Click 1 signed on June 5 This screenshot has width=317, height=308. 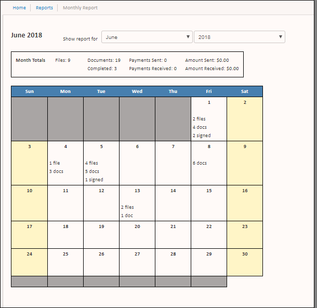point(94,180)
